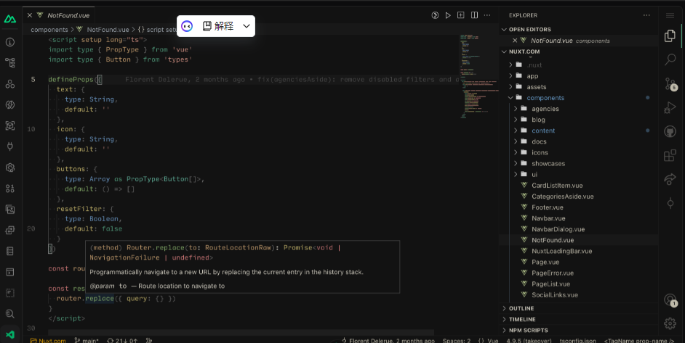This screenshot has width=685, height=343.
Task: Open the pages tree icon in left sidebar
Action: pos(10,63)
